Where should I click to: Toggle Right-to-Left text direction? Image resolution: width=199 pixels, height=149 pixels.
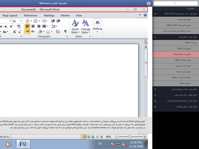tap(33, 32)
